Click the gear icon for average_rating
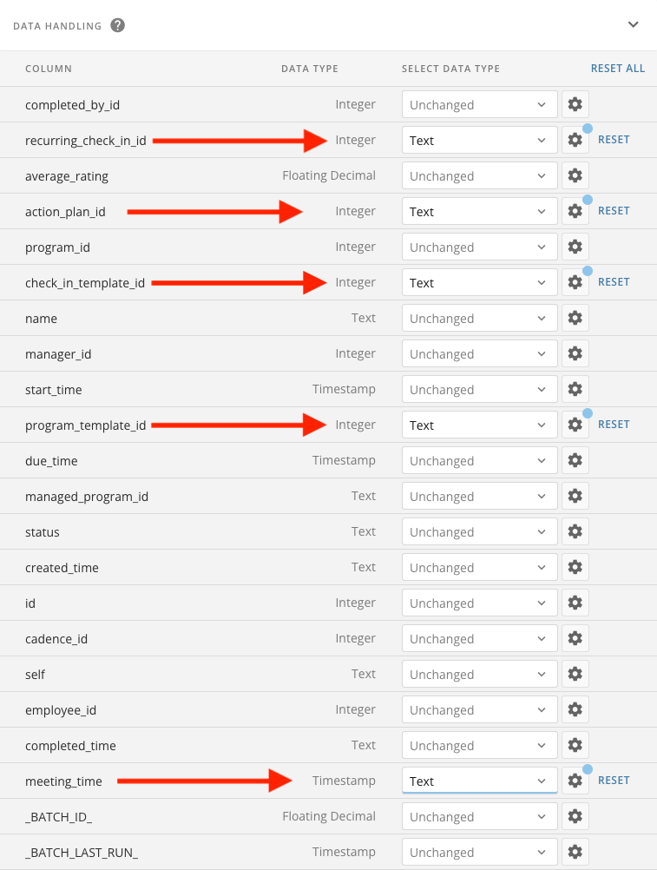 [x=575, y=176]
